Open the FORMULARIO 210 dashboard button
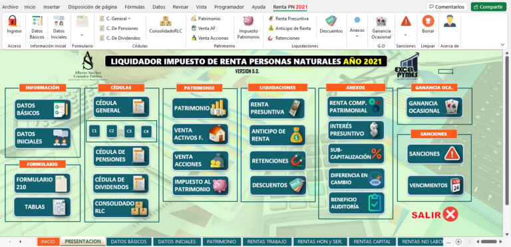This screenshot has width=511, height=247. (x=42, y=183)
